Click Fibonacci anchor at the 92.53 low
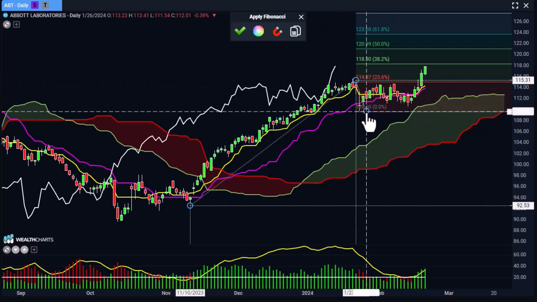 click(190, 206)
